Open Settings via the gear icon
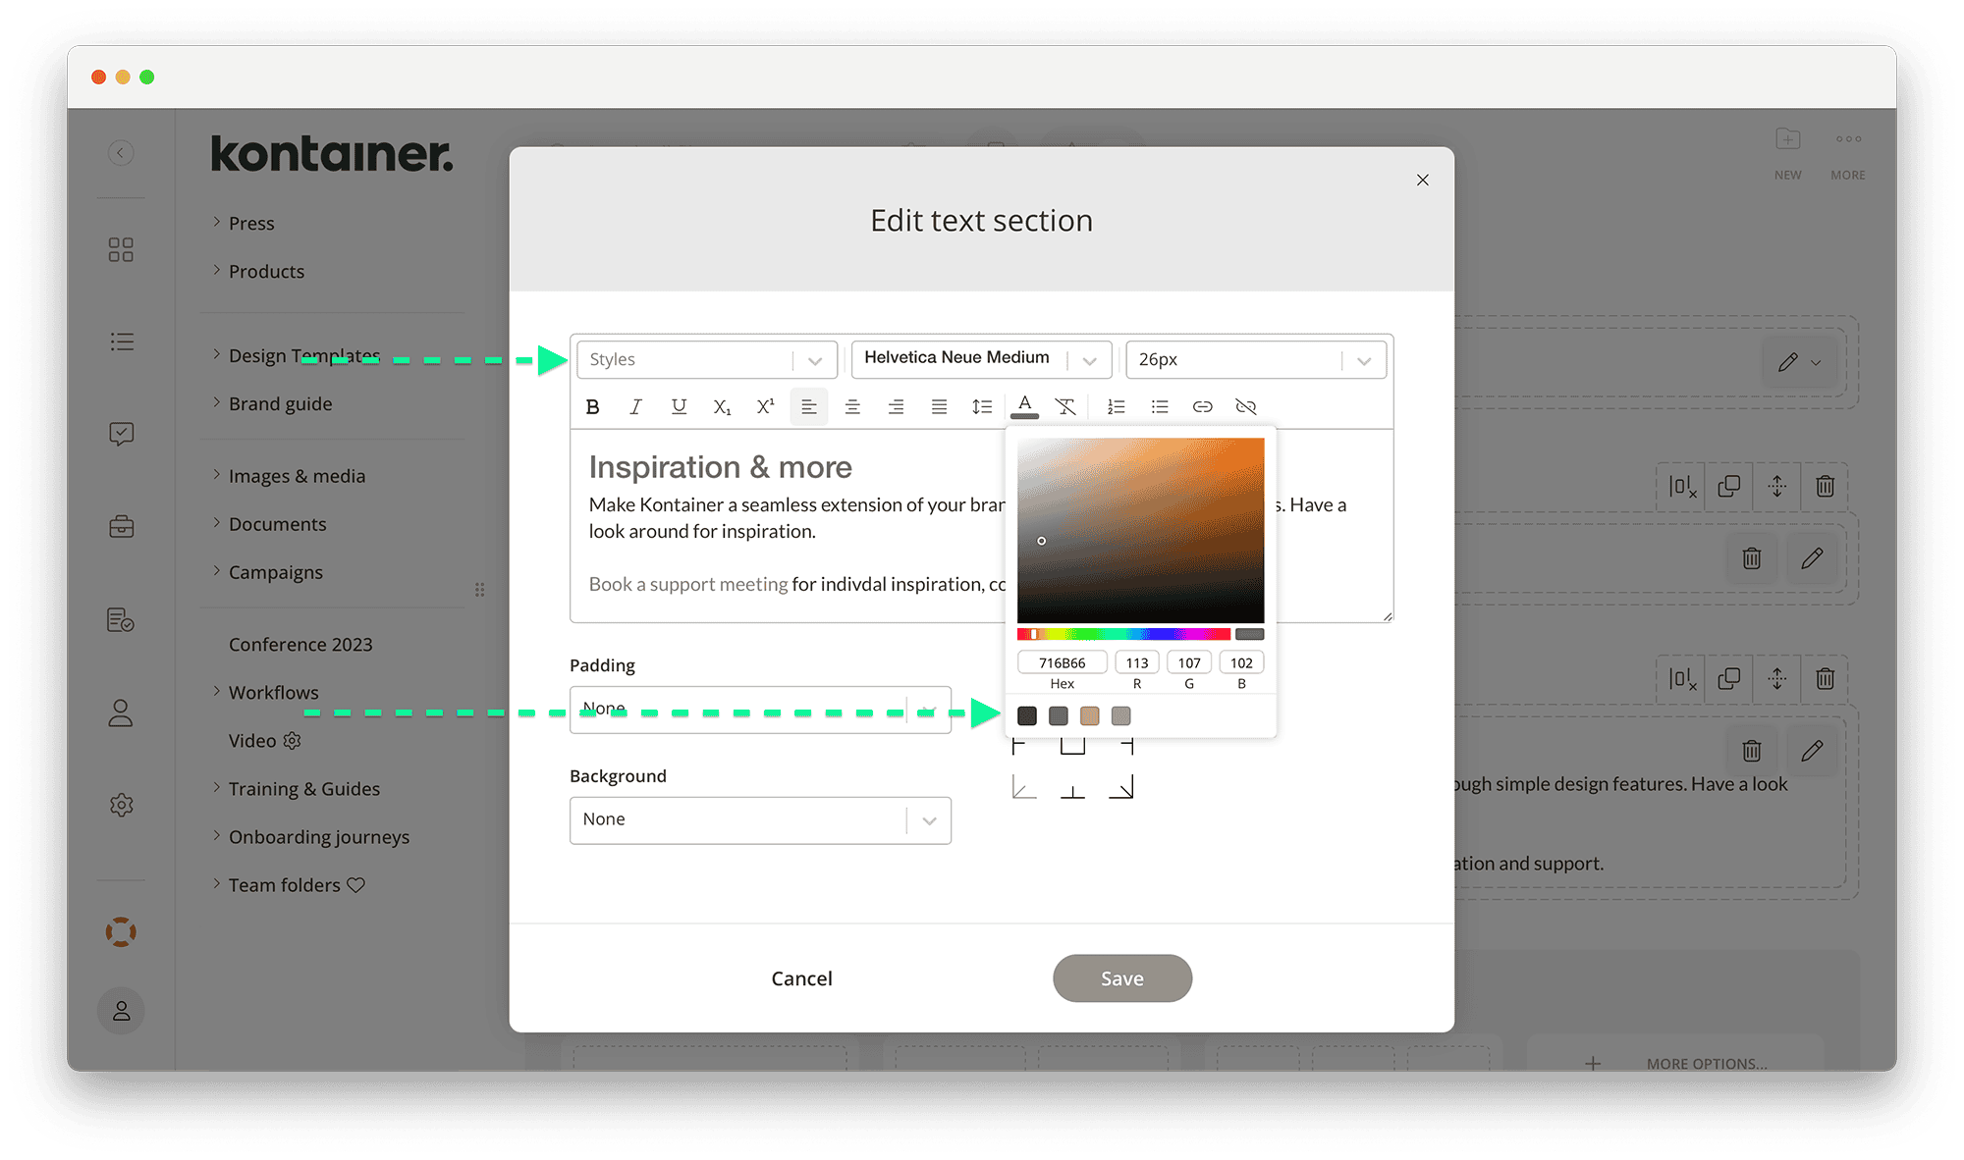1964x1160 pixels. (121, 805)
